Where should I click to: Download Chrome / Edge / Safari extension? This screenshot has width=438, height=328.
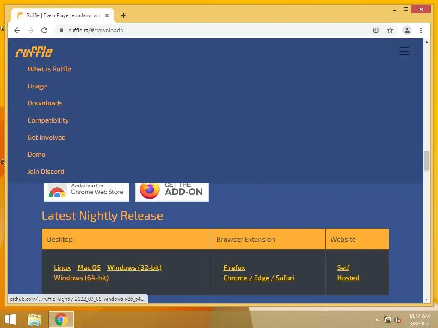[259, 278]
